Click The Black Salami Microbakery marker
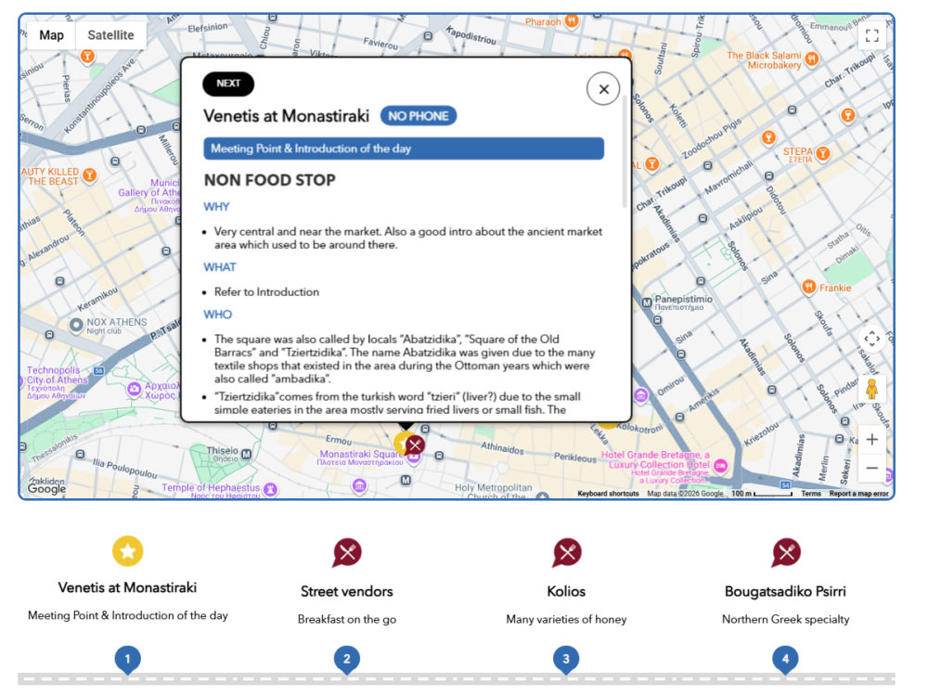 812,59
